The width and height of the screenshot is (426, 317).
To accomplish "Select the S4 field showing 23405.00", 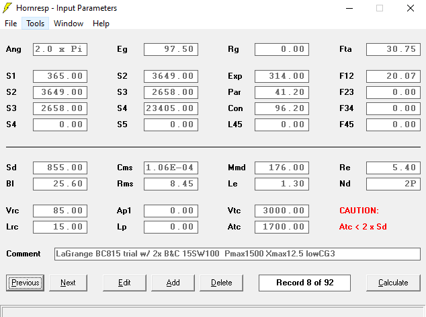I will click(171, 108).
